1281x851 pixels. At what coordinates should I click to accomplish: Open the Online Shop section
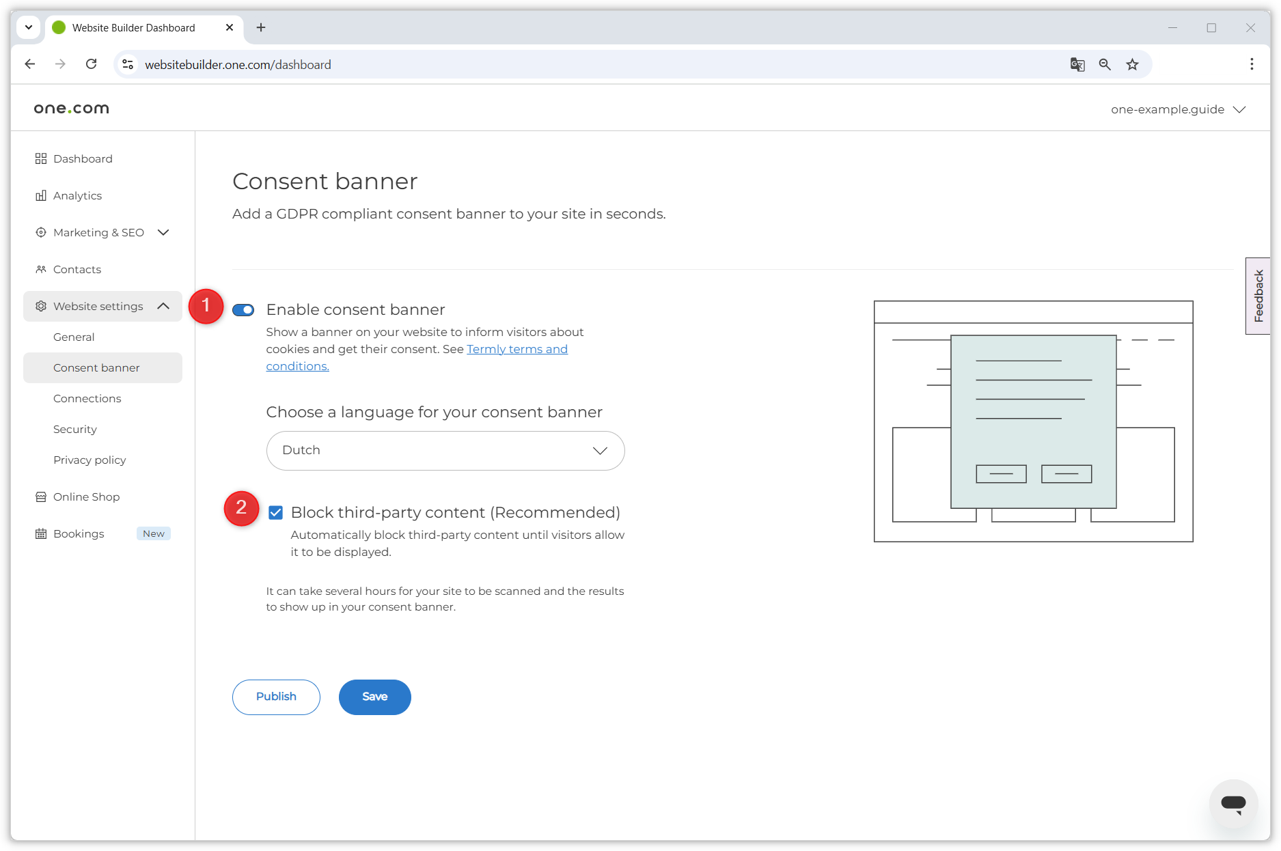point(86,497)
